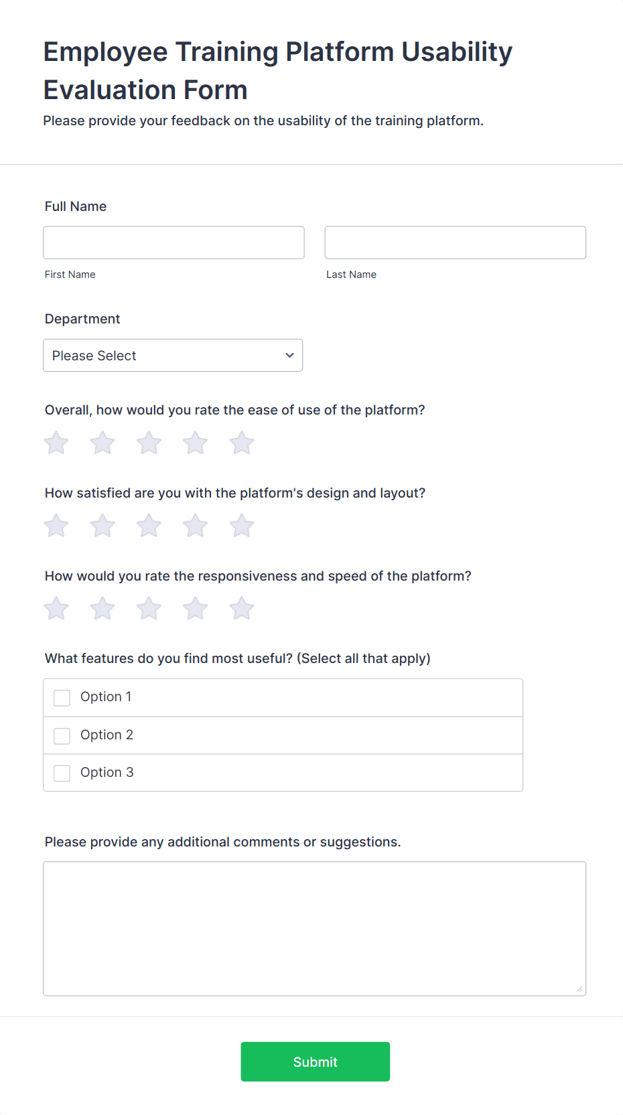Give four stars for responsiveness and speed
The image size is (623, 1115).
195,609
